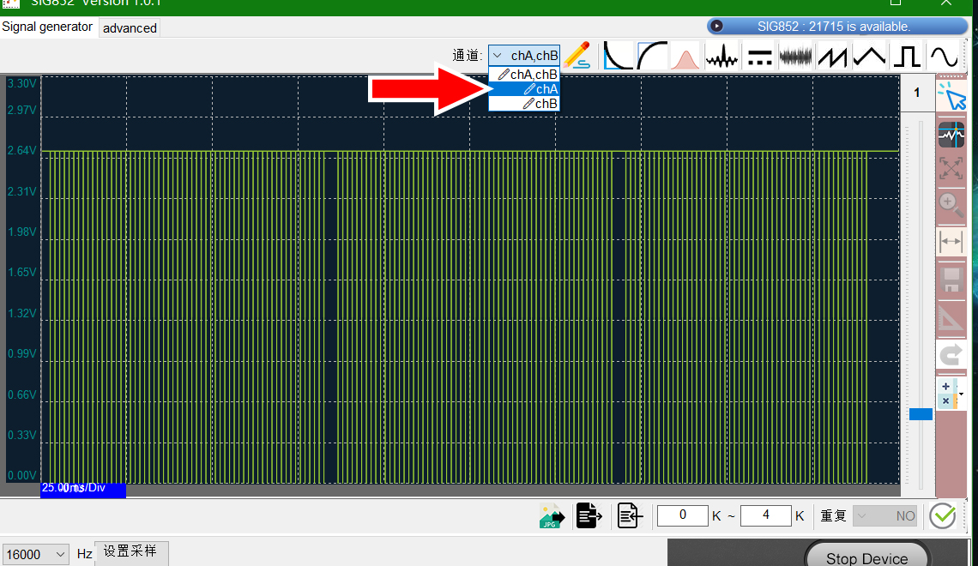Screen dimensions: 978x566
Task: Open the 16000 Hz sample rate dropdown
Action: pyautogui.click(x=35, y=554)
